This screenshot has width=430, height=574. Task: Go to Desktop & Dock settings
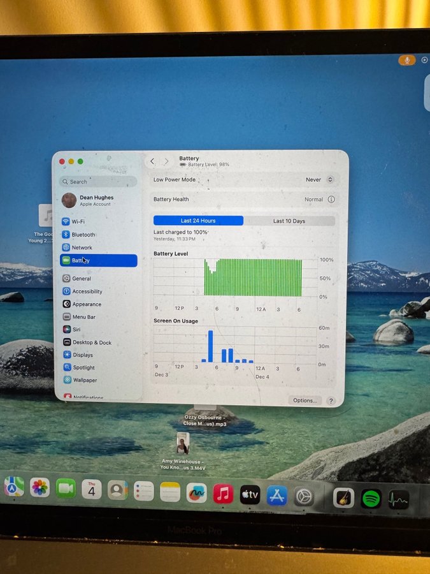pos(91,342)
